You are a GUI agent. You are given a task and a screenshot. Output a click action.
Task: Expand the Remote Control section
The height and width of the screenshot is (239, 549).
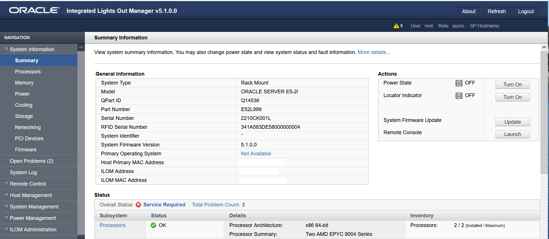(6, 184)
